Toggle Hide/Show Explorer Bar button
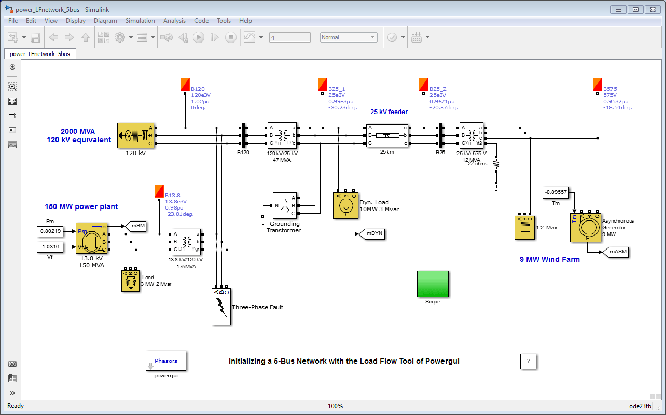Image resolution: width=666 pixels, height=415 pixels. coord(12,67)
